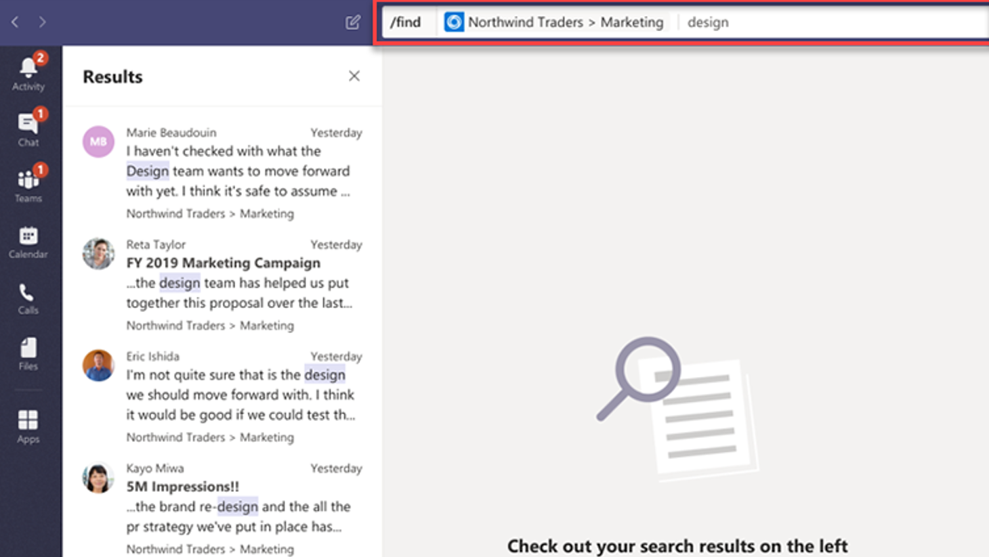This screenshot has width=989, height=557.
Task: Start a new chat with compose icon
Action: 353,22
